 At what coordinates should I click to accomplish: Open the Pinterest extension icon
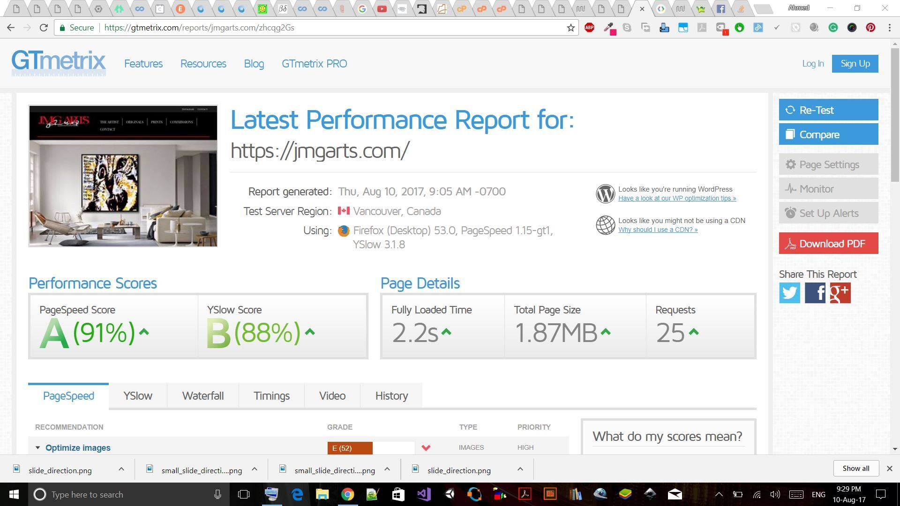coord(870,28)
